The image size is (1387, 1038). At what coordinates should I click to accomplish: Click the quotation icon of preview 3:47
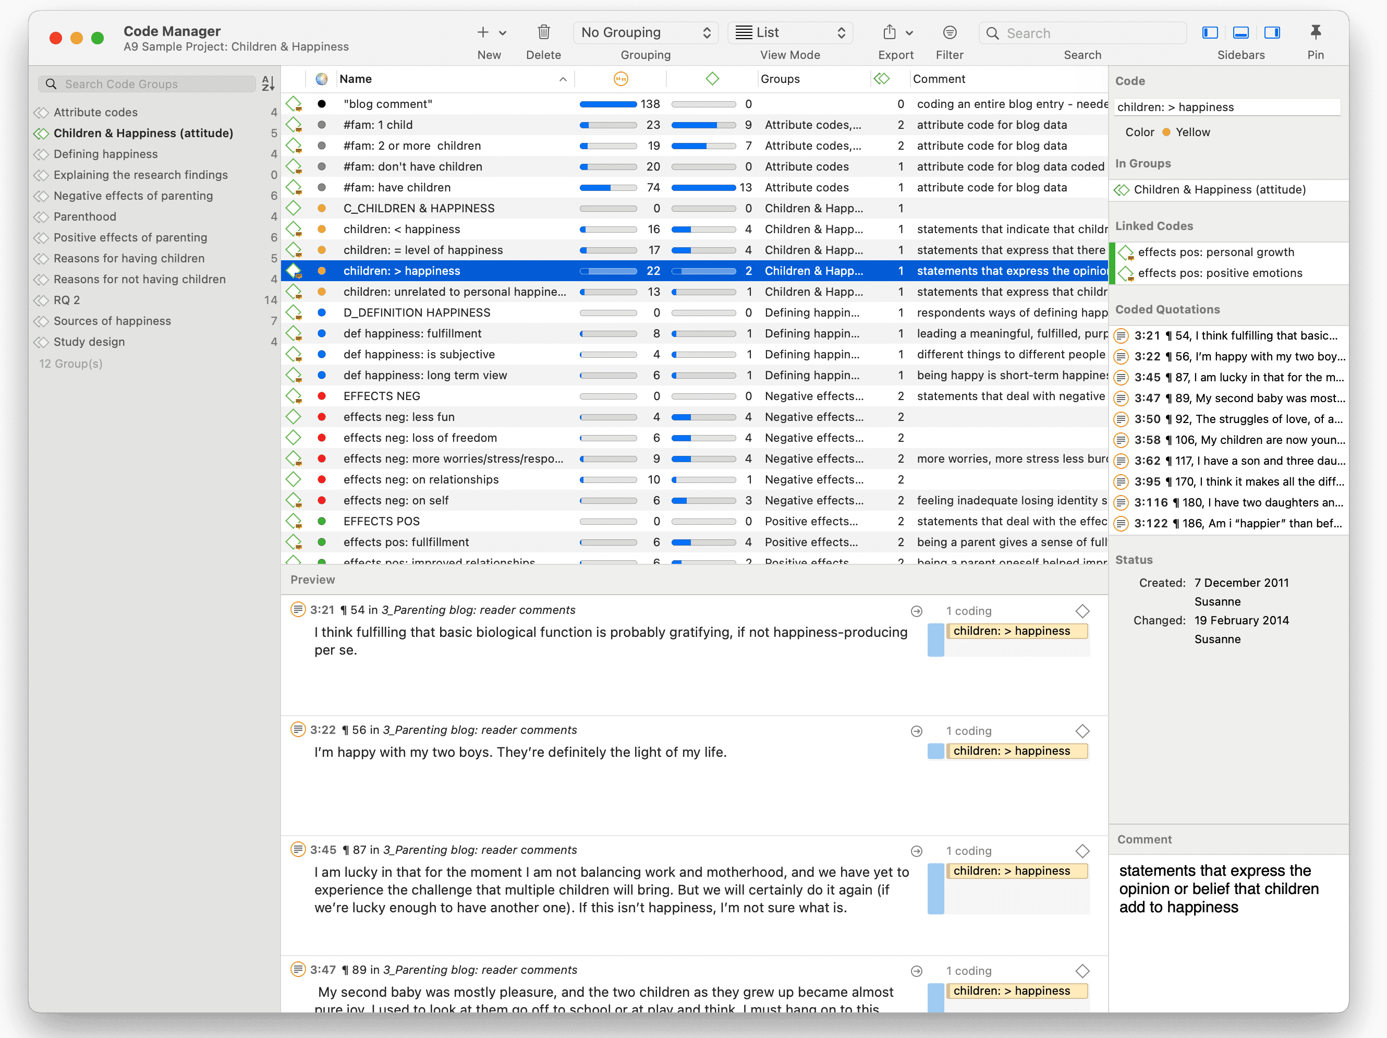[298, 969]
